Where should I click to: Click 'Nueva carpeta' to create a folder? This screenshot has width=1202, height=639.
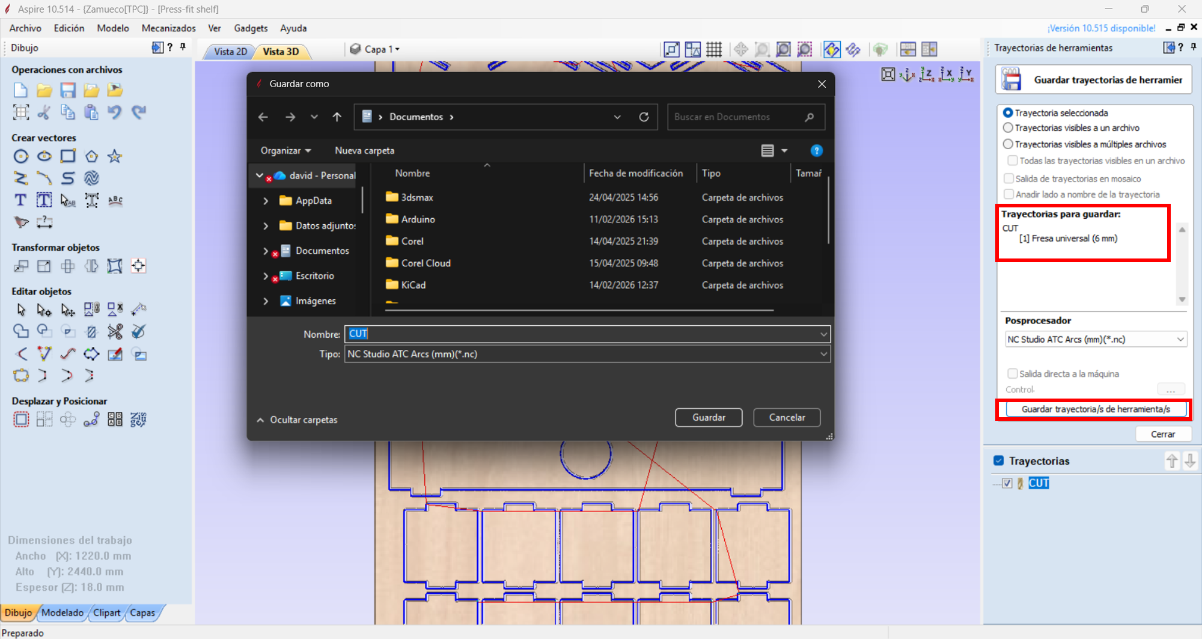pos(364,151)
